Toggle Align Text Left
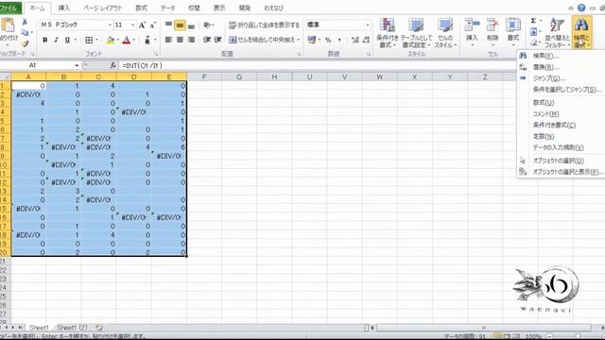605x340 pixels. point(168,40)
